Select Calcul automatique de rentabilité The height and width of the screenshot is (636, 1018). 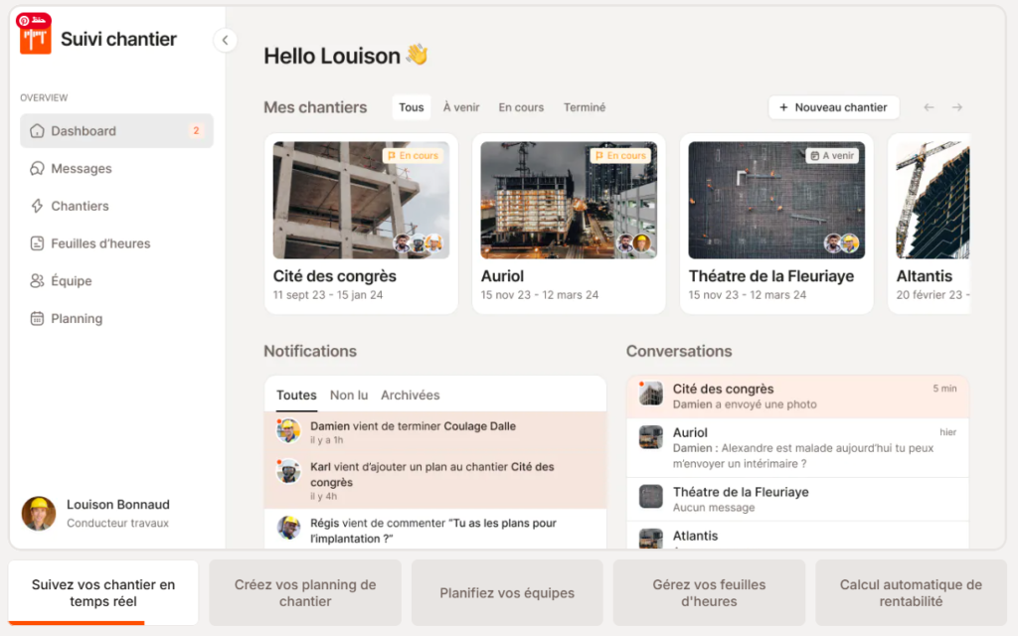coord(911,592)
